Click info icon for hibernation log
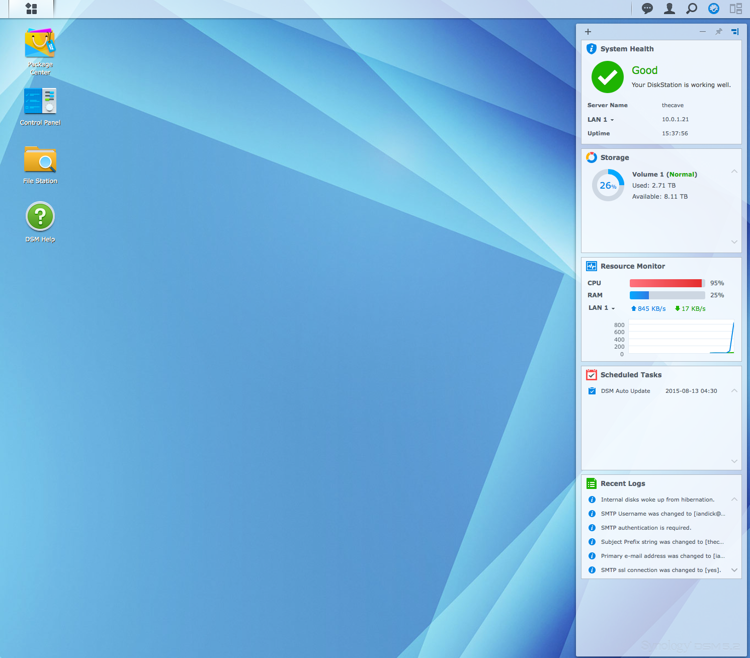 (592, 500)
